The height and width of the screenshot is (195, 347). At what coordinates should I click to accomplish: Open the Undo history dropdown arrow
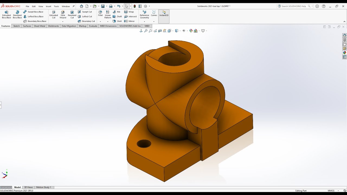(122, 6)
